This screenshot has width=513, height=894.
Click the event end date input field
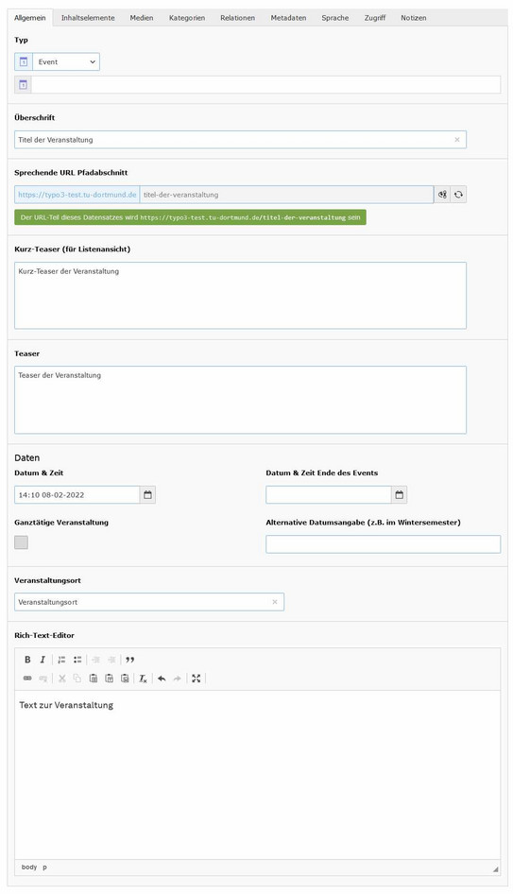pos(329,495)
